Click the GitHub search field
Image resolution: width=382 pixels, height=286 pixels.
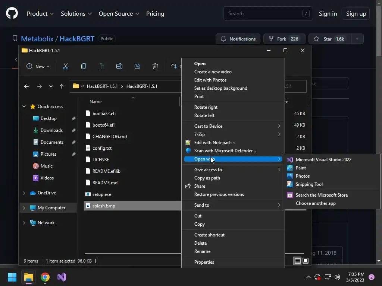(268, 14)
